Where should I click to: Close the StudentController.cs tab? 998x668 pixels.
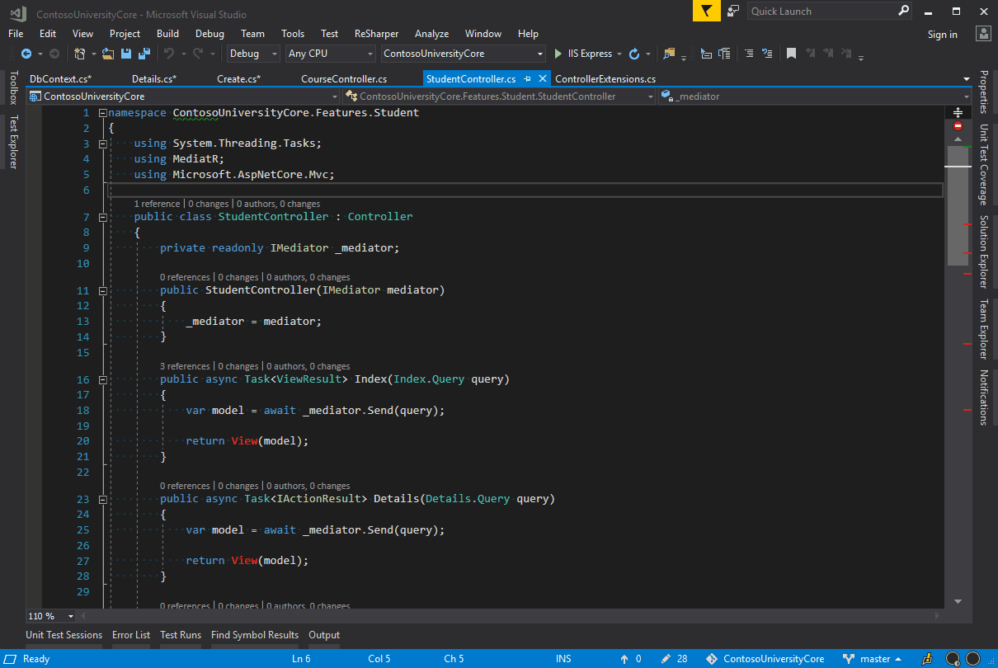[x=542, y=79]
